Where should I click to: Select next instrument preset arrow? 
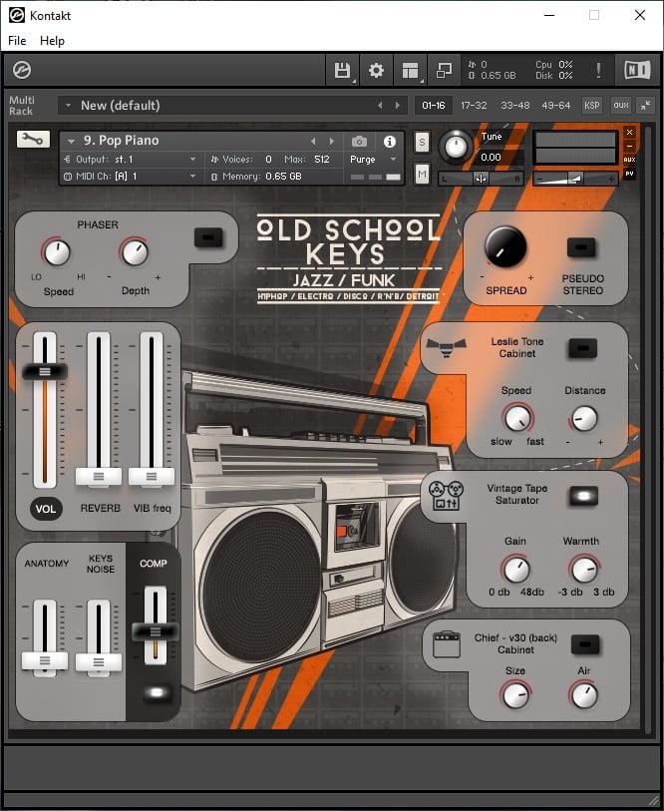click(x=331, y=142)
